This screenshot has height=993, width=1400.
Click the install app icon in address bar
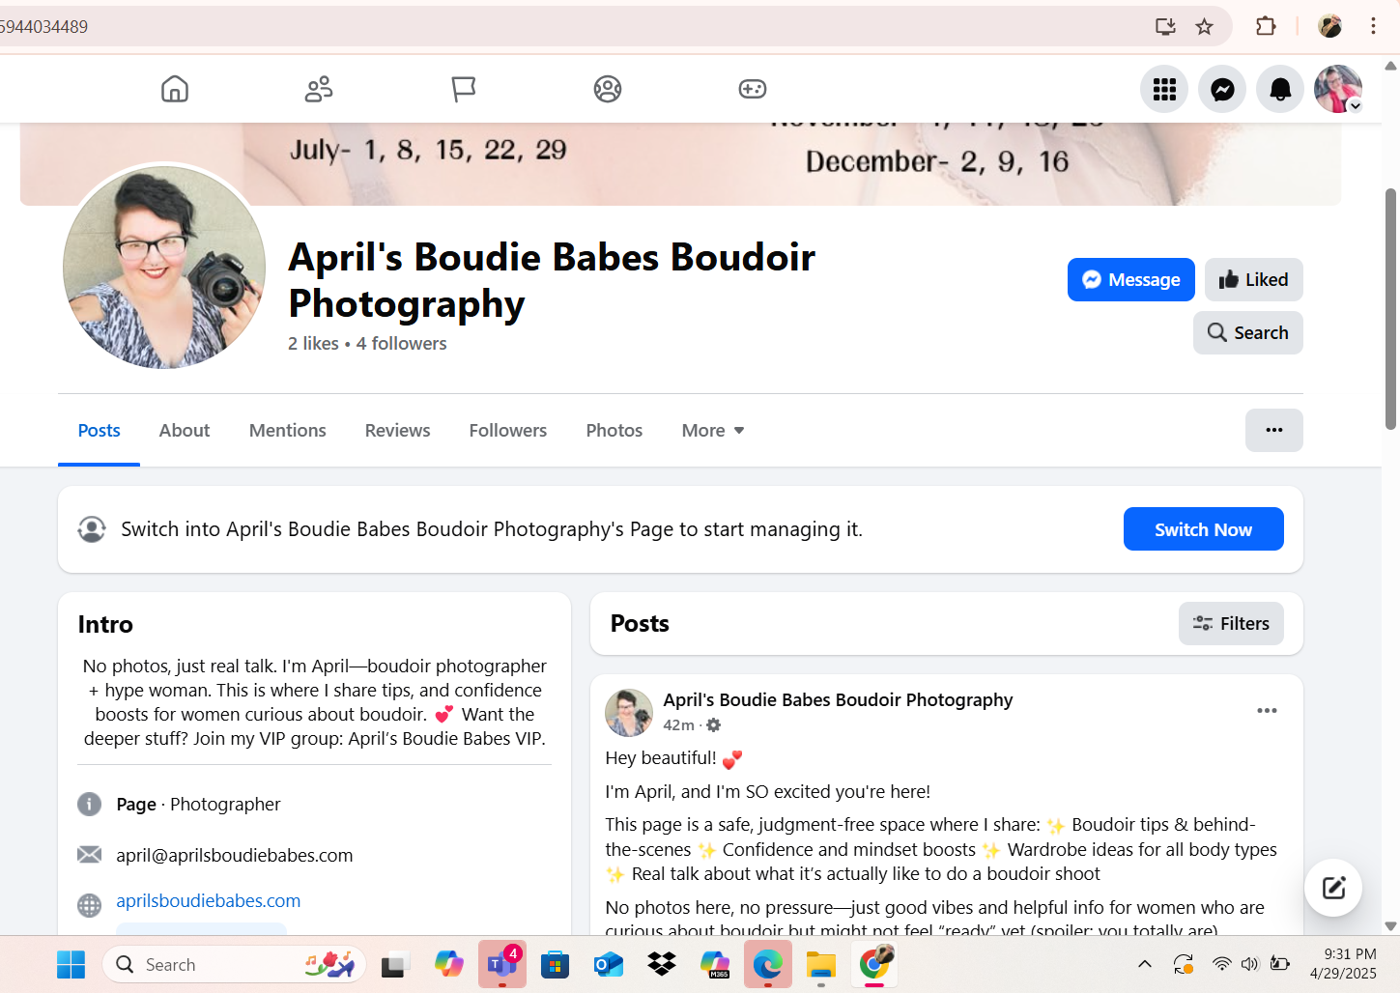pyautogui.click(x=1165, y=27)
